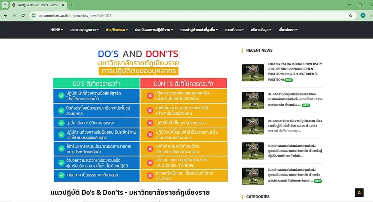This screenshot has height=202, width=373.
Task: Expand the เกี่ยวกับเรา menu
Action: 288,30
